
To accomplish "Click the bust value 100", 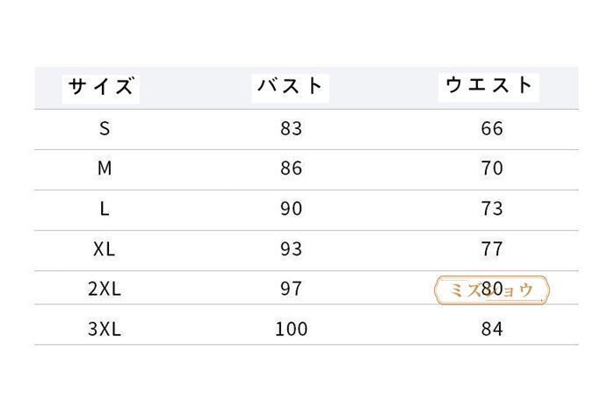I will 291,330.
